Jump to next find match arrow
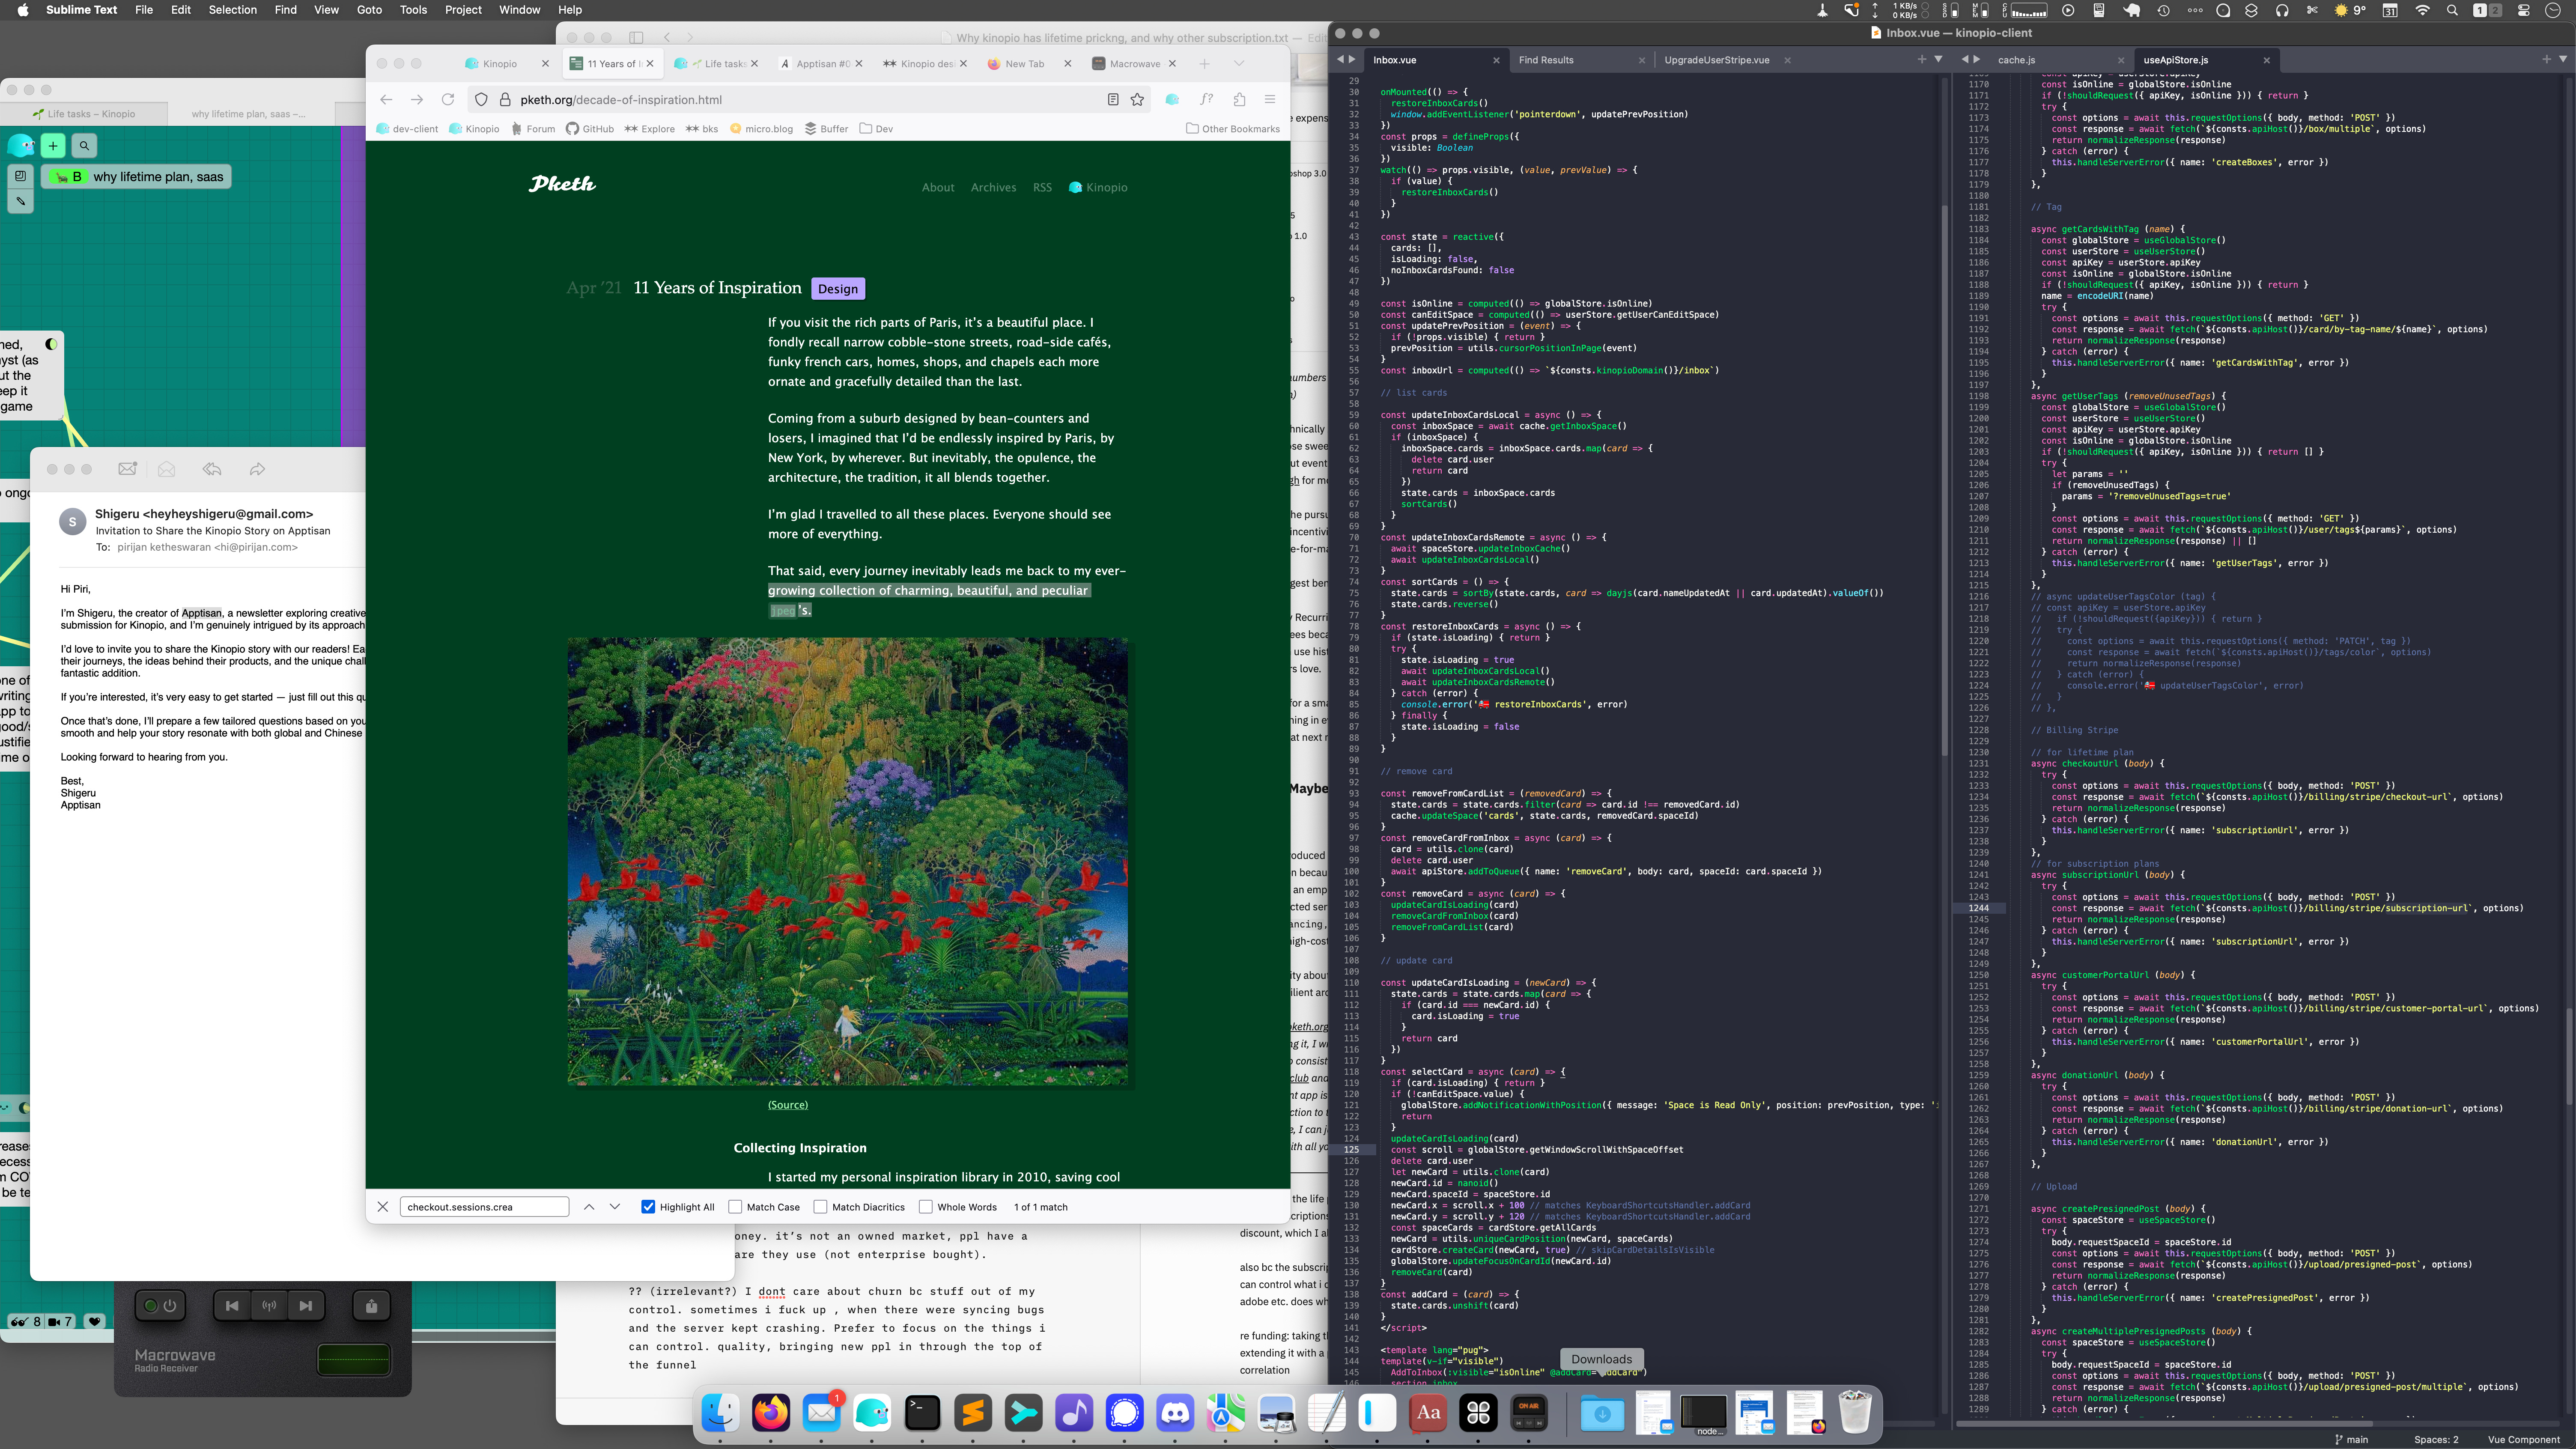Screen dimensions: 2576x1449 pyautogui.click(x=615, y=1207)
